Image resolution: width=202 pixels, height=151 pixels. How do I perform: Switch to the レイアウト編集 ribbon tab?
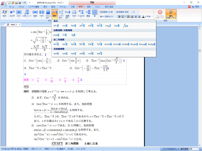[34, 7]
